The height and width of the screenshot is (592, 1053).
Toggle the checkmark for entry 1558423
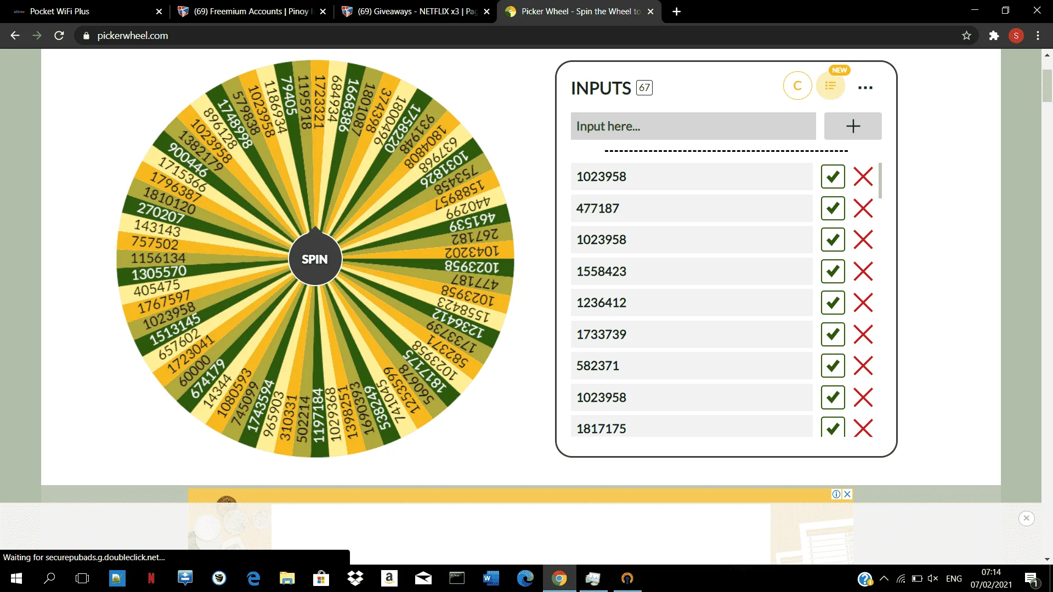tap(833, 271)
